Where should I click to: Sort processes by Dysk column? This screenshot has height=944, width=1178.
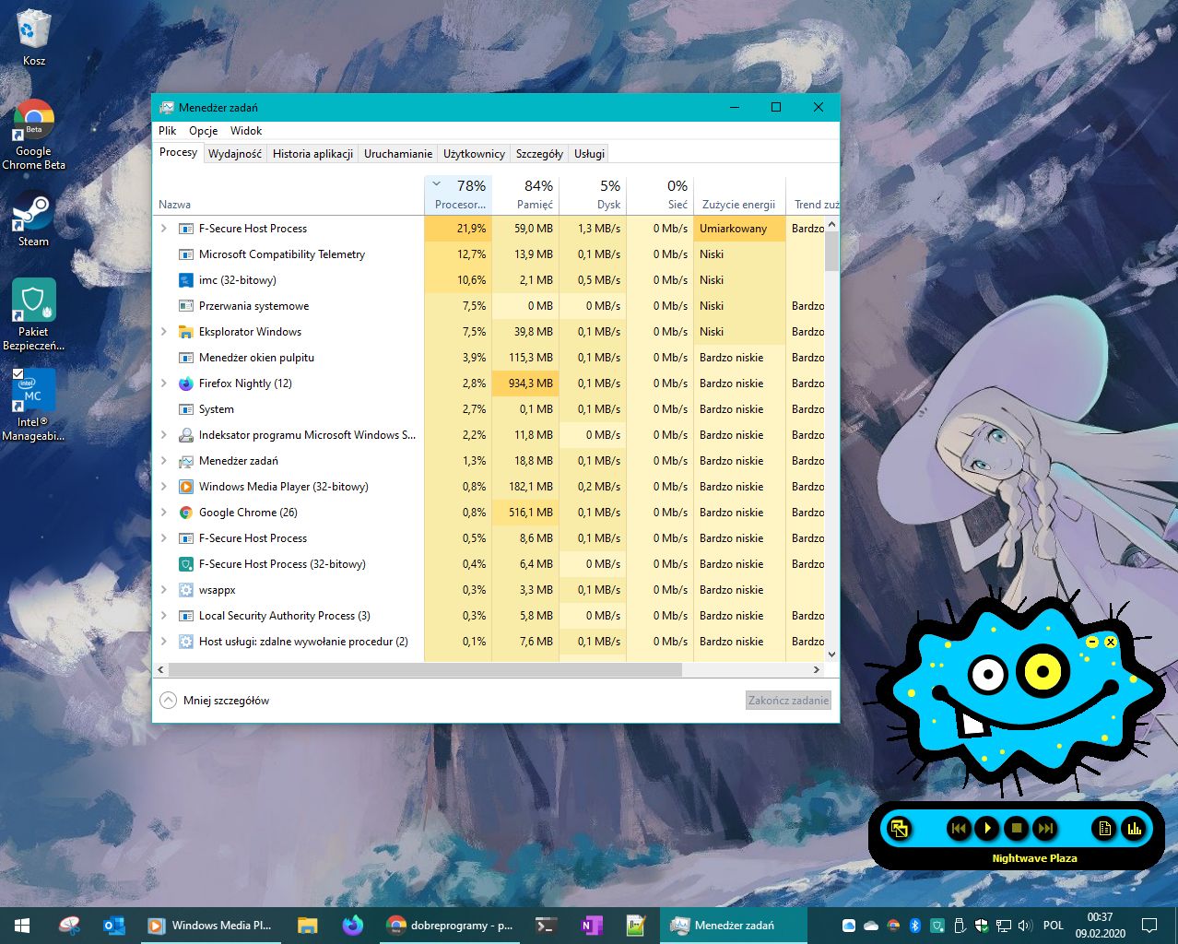click(593, 195)
